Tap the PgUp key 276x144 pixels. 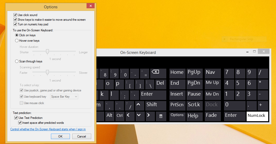pos(194,74)
